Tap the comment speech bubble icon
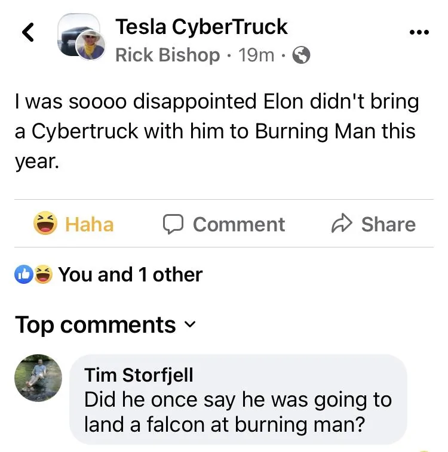This screenshot has width=448, height=452. coord(173,224)
